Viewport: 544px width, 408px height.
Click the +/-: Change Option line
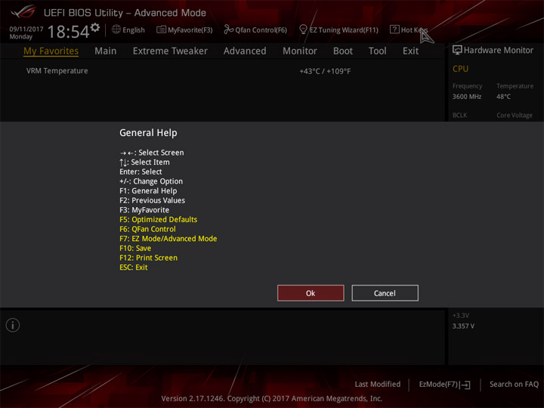coord(151,181)
